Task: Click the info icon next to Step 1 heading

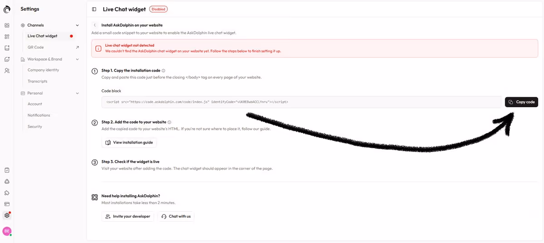Action: 164,71
